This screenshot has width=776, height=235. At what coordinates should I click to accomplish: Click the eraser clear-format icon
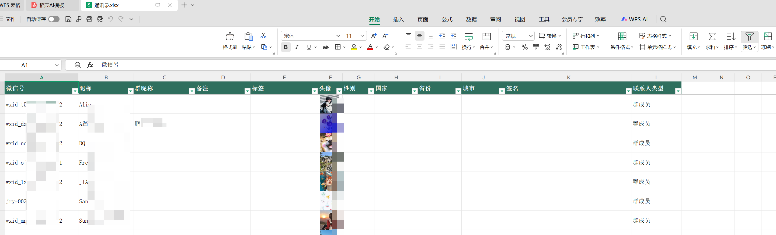[387, 47]
